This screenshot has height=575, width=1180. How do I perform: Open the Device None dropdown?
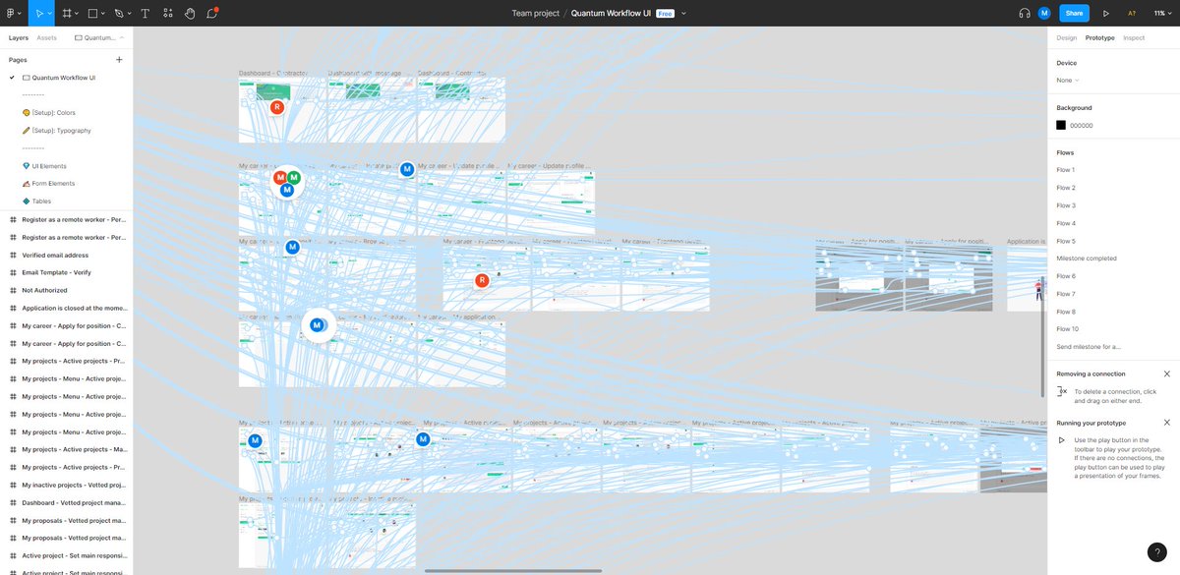coord(1067,80)
